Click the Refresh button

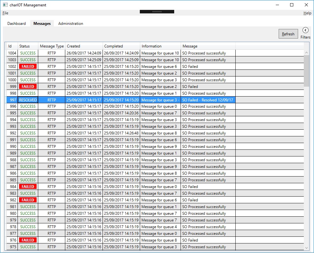pyautogui.click(x=288, y=34)
